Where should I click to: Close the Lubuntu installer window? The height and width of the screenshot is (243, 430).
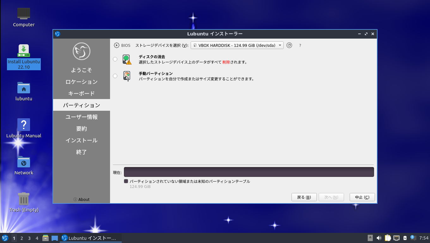(373, 34)
